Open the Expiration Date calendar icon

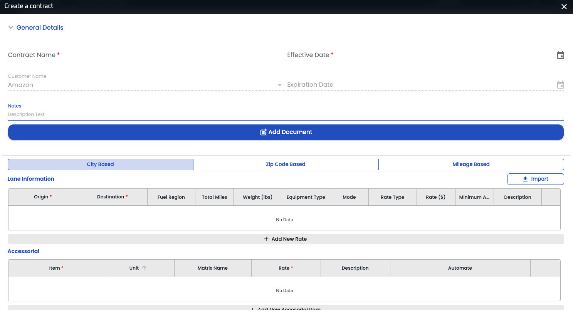(x=560, y=85)
